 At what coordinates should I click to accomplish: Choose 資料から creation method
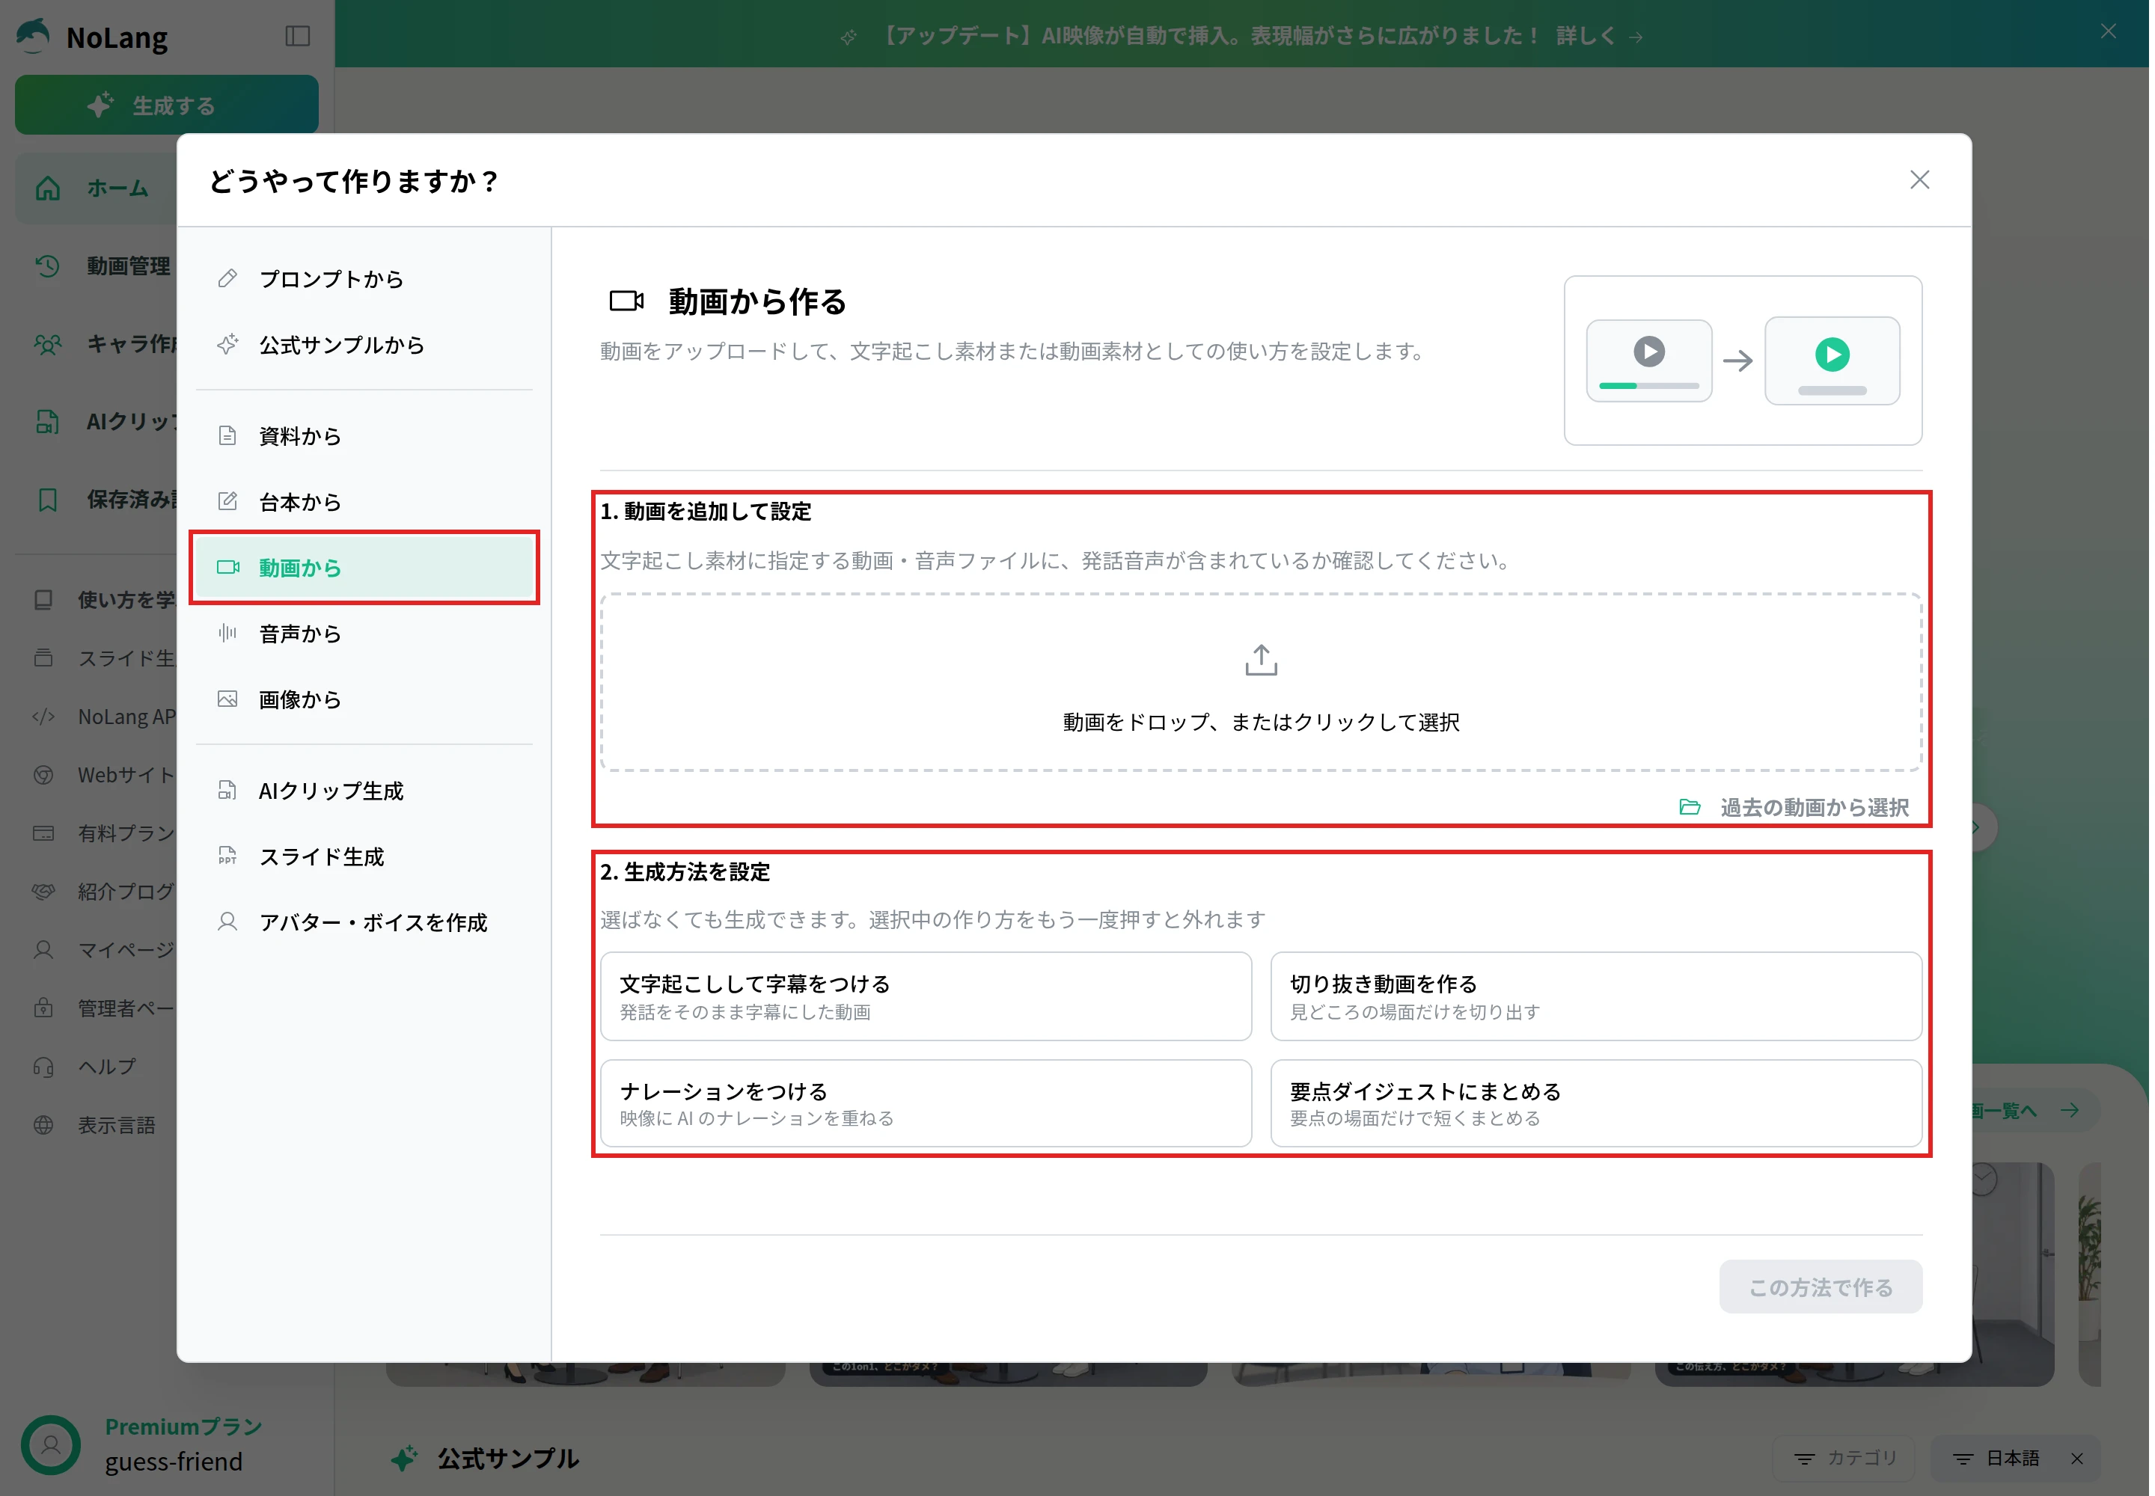point(364,436)
